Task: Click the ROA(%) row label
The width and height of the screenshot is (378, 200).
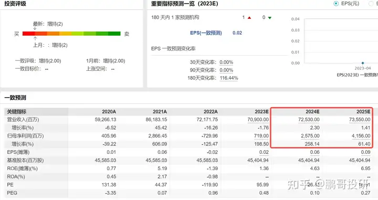Action: coord(16,176)
